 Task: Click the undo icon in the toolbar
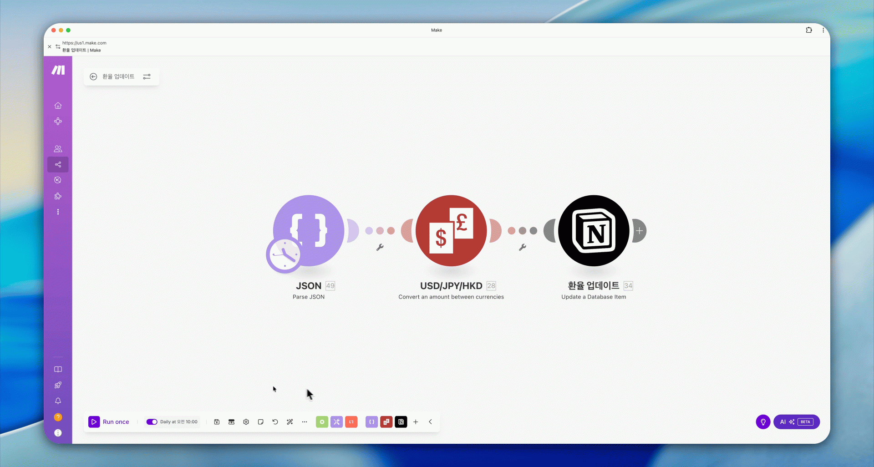[x=275, y=422]
